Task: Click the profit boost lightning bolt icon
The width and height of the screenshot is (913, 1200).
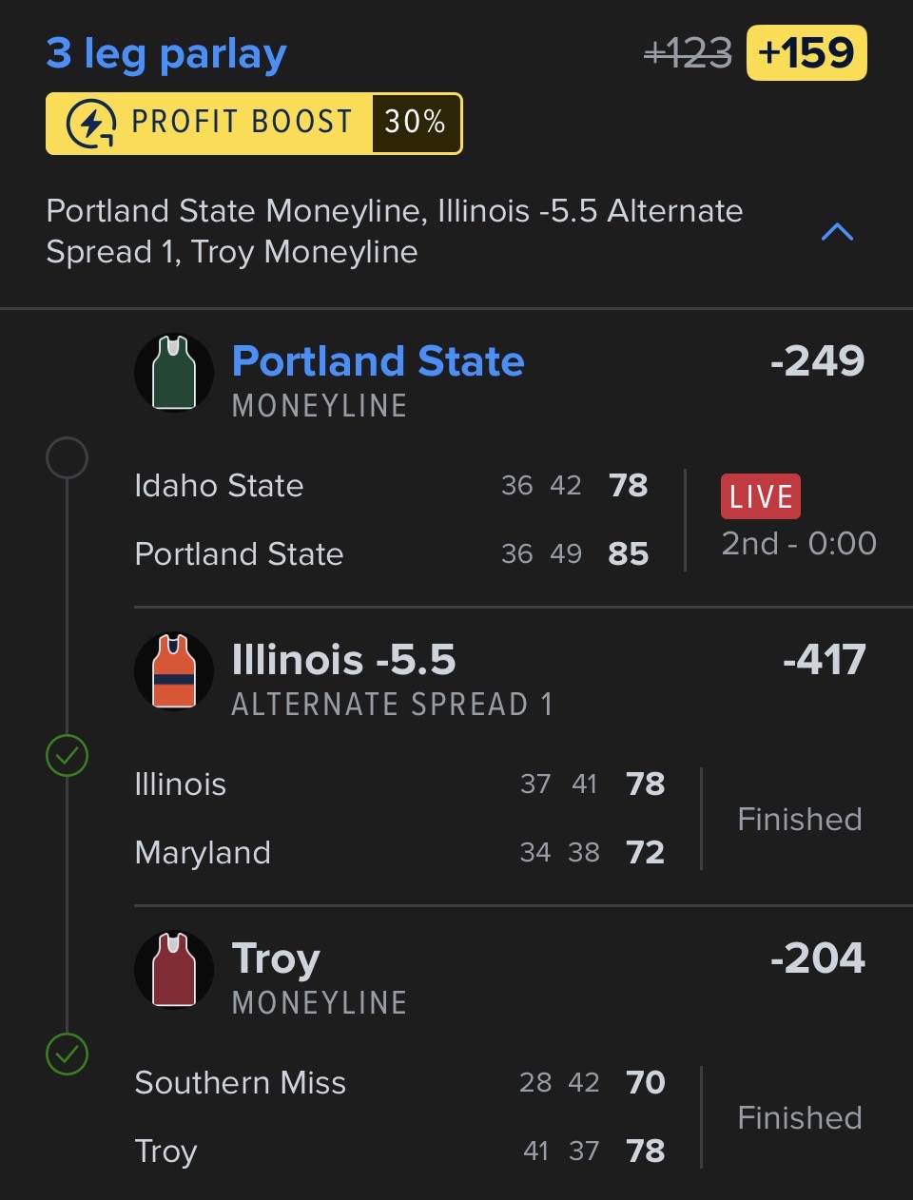Action: click(91, 124)
